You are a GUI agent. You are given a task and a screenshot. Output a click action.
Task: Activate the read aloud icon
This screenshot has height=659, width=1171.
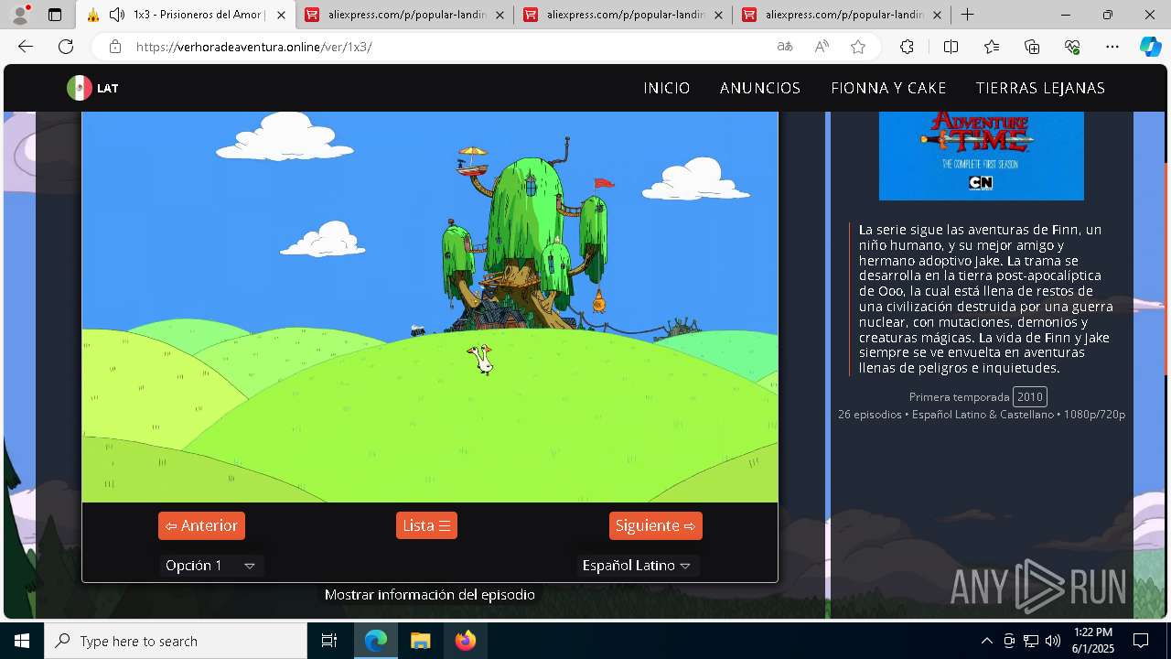(x=822, y=47)
